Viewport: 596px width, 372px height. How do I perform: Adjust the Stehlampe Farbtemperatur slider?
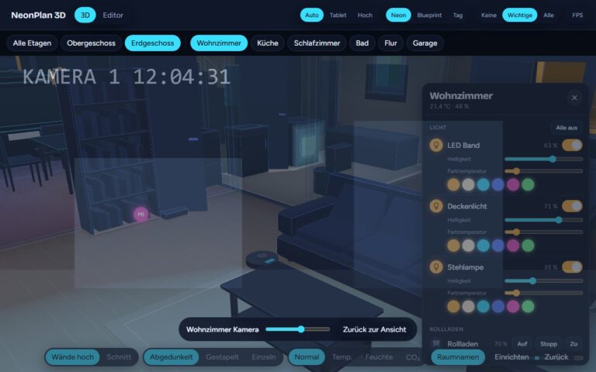(x=543, y=293)
